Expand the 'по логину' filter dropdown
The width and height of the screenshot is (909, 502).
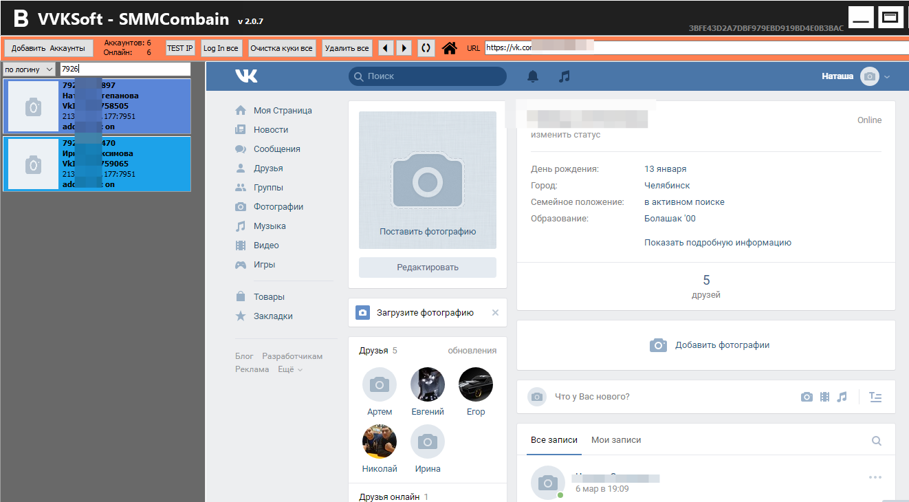[x=30, y=69]
